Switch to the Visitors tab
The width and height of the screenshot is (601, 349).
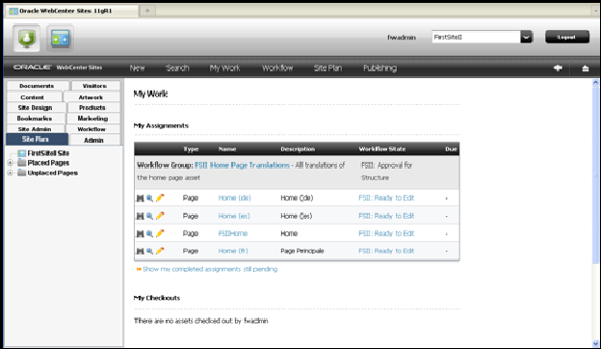[95, 86]
